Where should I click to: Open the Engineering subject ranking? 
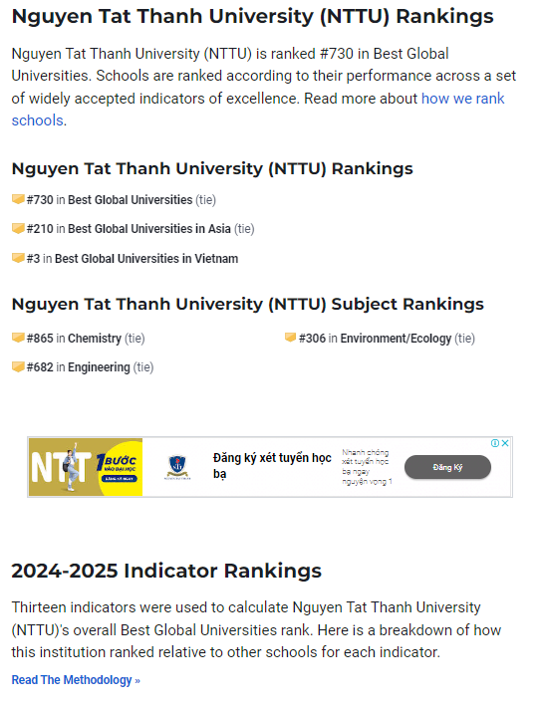99,367
